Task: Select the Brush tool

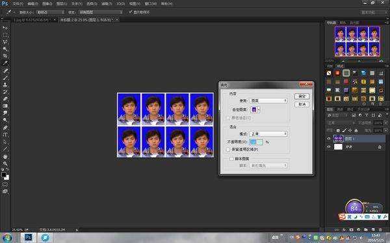Action: (5, 78)
